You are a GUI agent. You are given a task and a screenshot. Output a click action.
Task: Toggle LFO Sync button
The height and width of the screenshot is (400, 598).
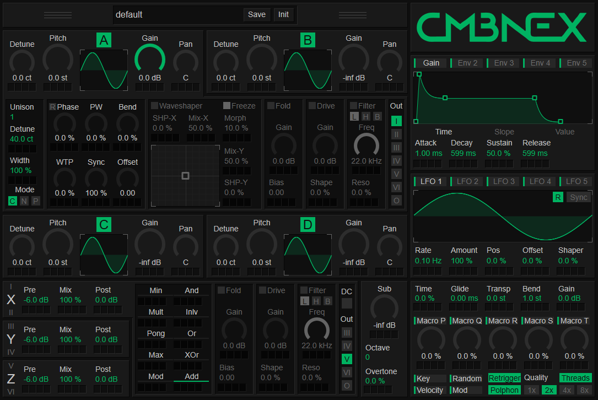point(579,197)
